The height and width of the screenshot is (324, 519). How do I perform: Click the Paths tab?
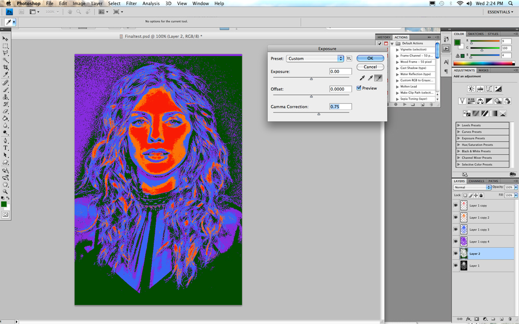tap(493, 181)
